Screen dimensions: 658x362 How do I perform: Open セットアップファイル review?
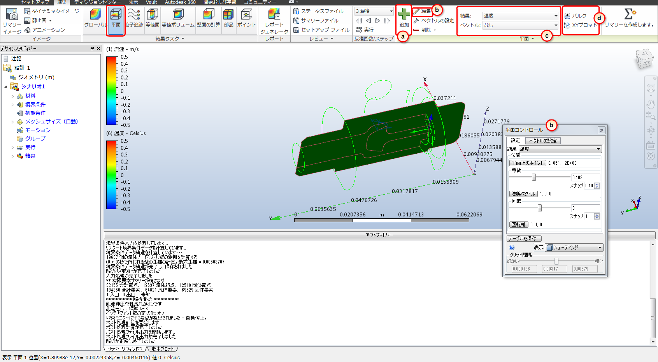[321, 30]
